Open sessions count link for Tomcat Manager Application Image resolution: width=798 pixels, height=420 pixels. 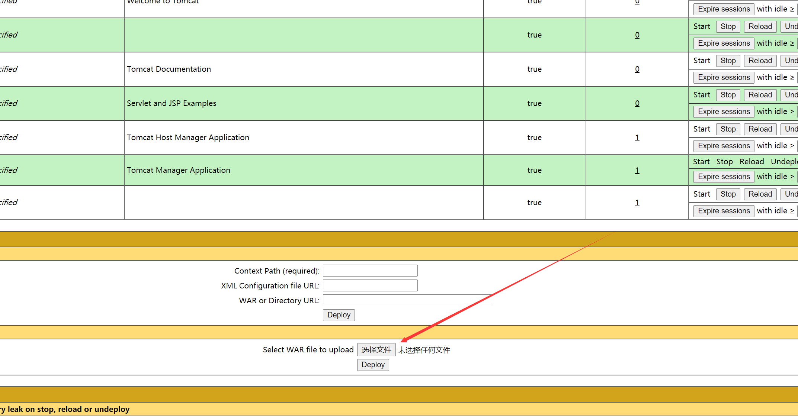coord(637,170)
